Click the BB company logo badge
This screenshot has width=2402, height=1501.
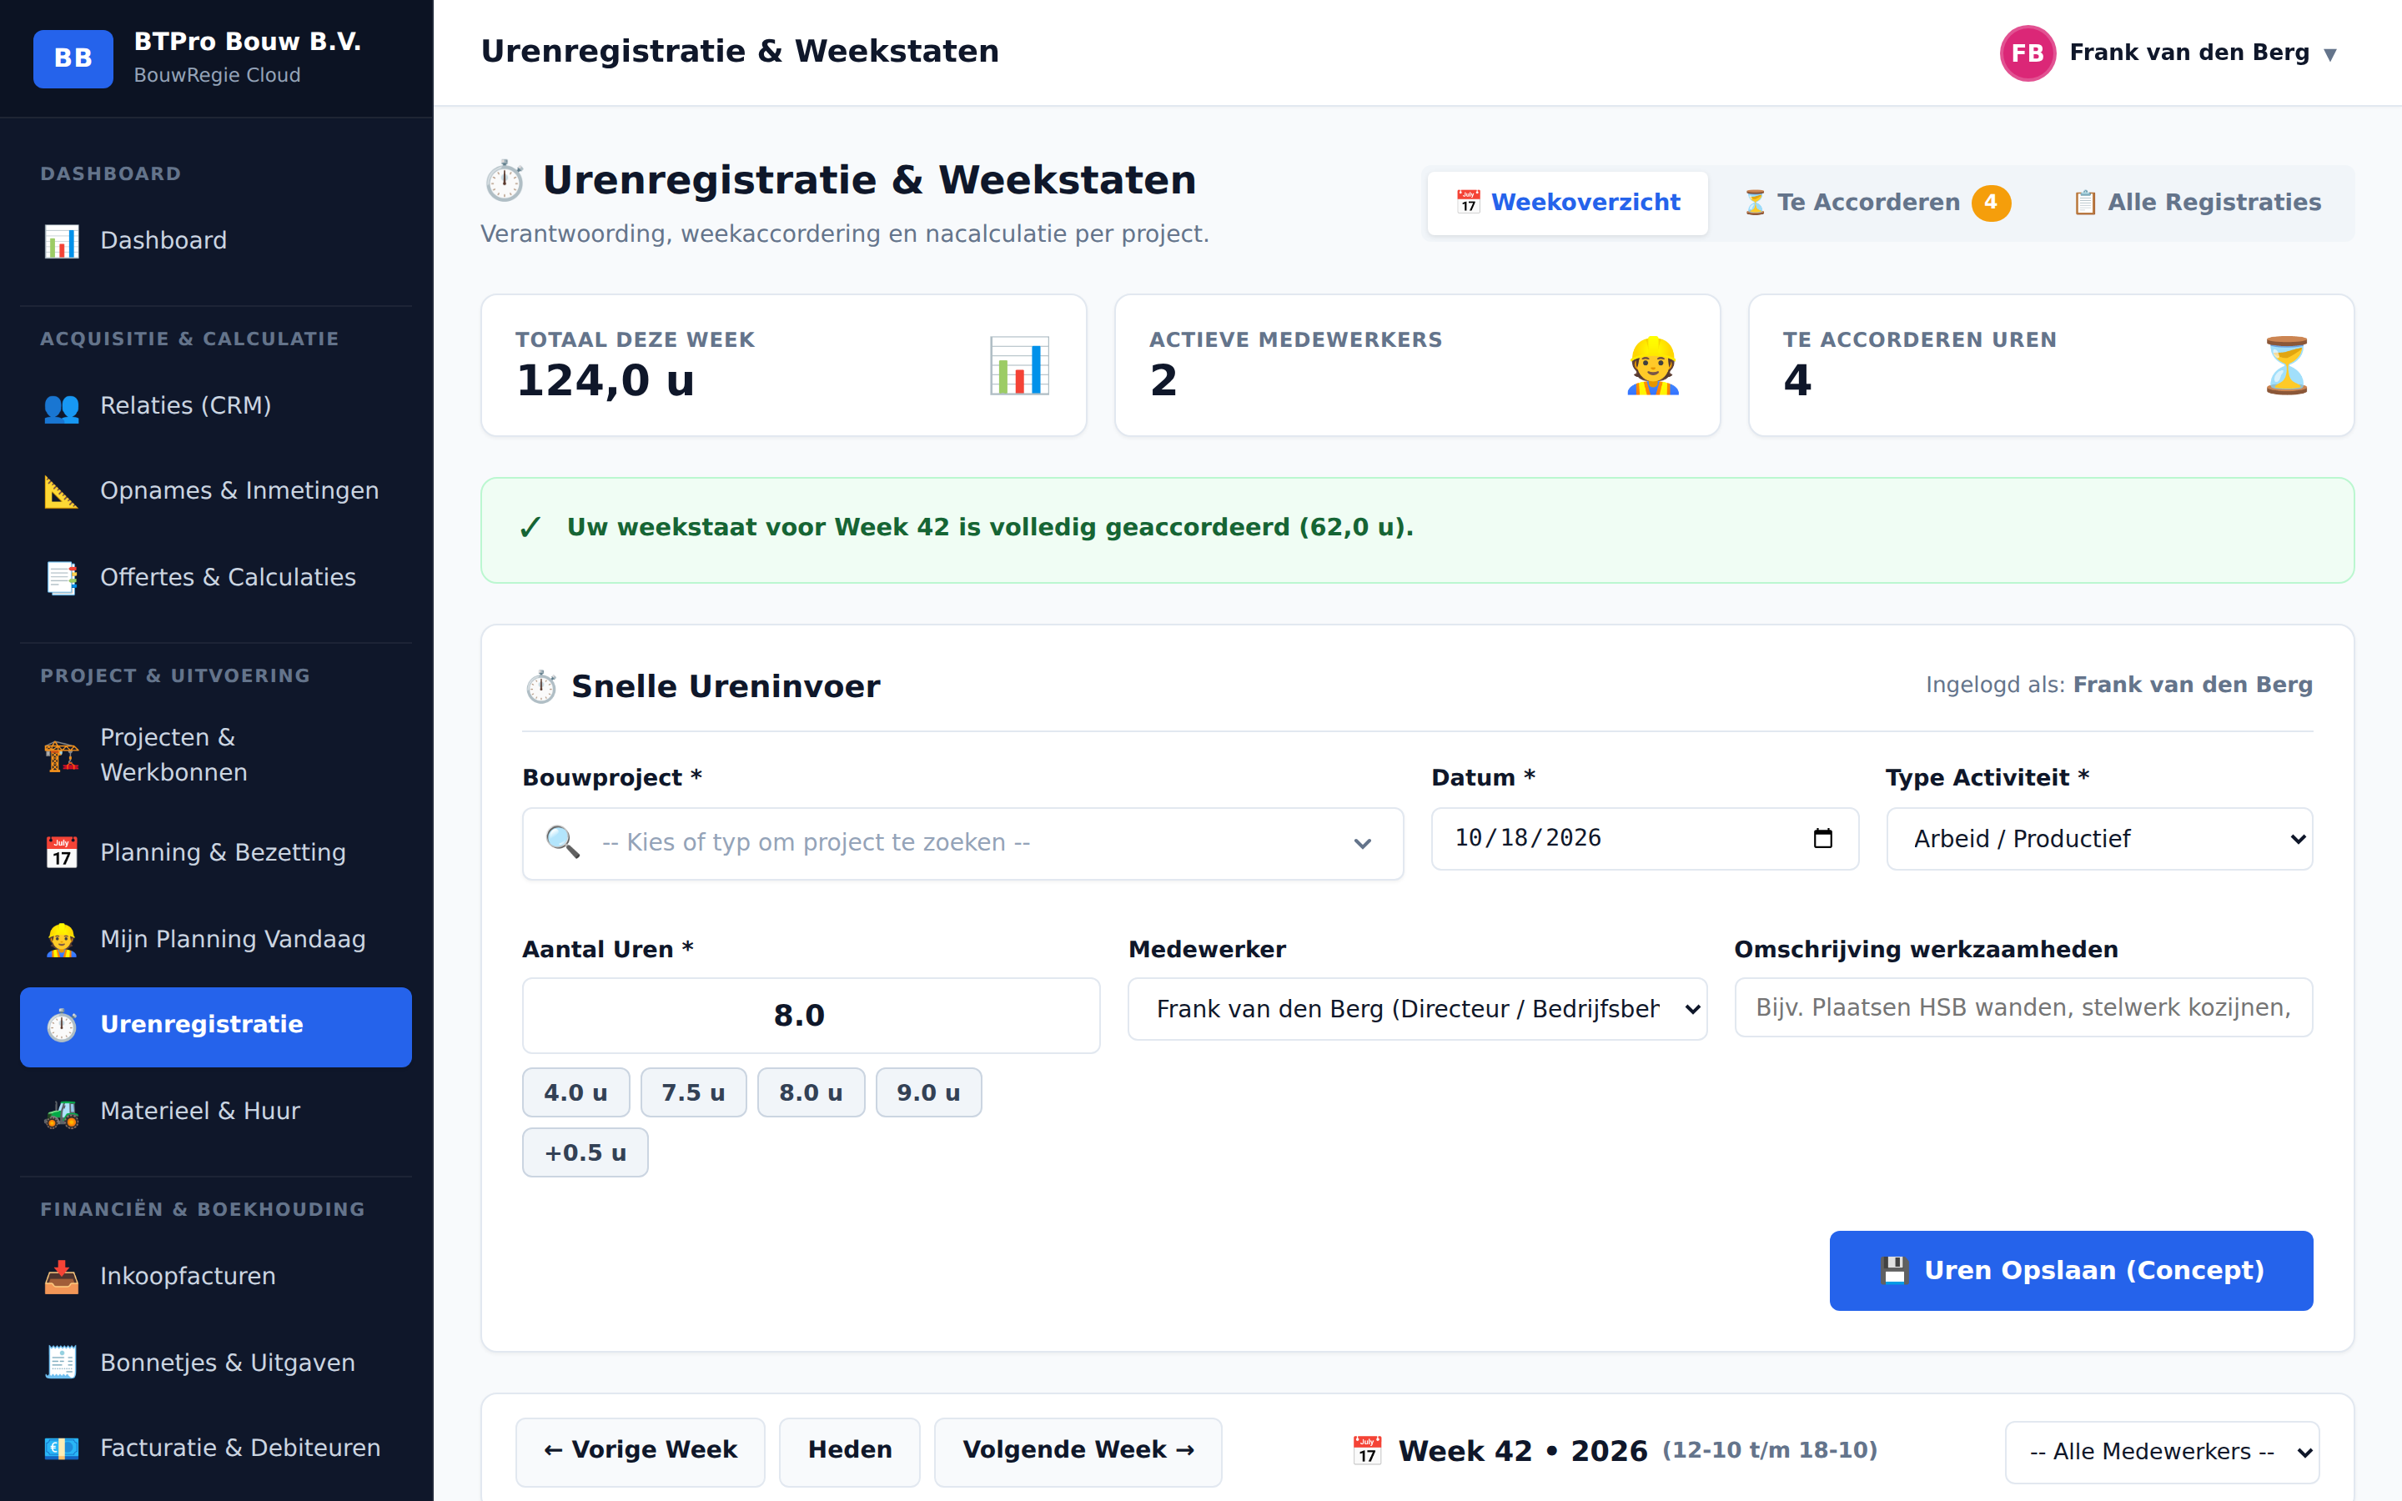coord(73,58)
